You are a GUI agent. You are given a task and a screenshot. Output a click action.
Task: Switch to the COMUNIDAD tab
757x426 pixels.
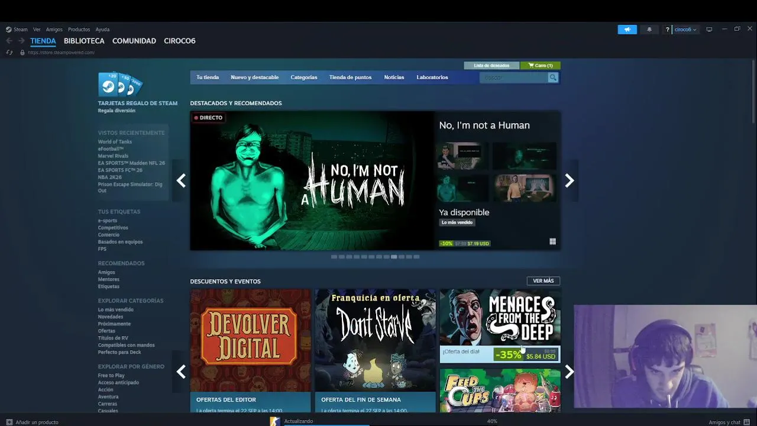(134, 41)
